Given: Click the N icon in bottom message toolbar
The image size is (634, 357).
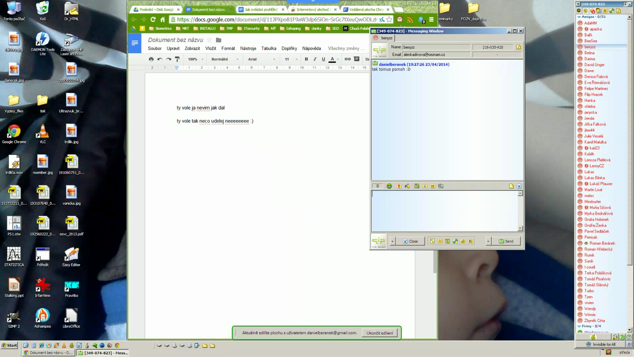Looking at the screenshot, I should pos(470,241).
